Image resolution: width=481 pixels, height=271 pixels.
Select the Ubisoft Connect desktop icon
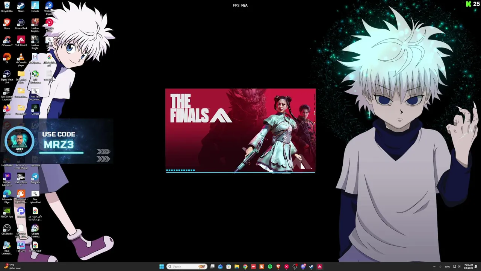[x=35, y=231]
